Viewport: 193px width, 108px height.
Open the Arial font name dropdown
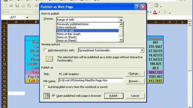pos(33,12)
